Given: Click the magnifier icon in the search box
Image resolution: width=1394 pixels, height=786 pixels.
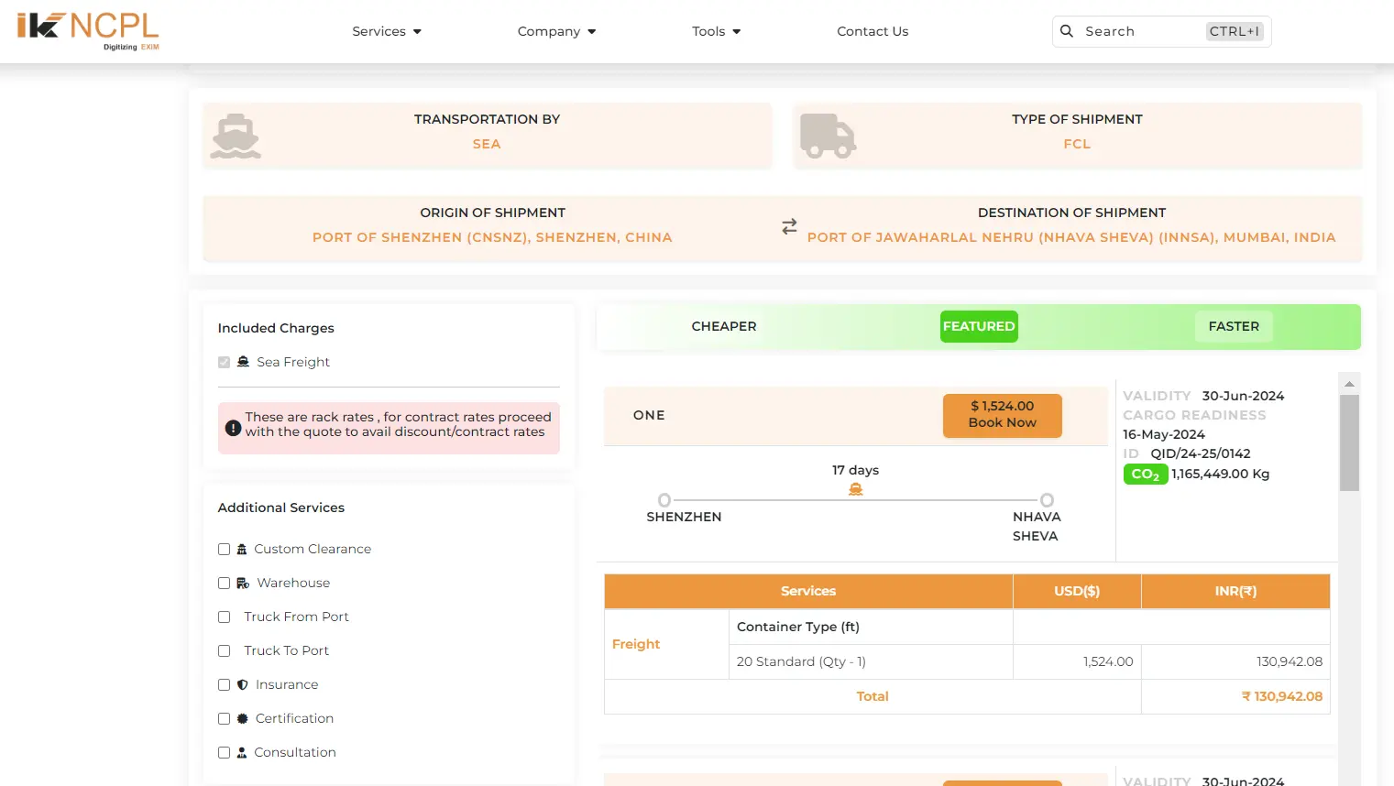Looking at the screenshot, I should point(1067,31).
